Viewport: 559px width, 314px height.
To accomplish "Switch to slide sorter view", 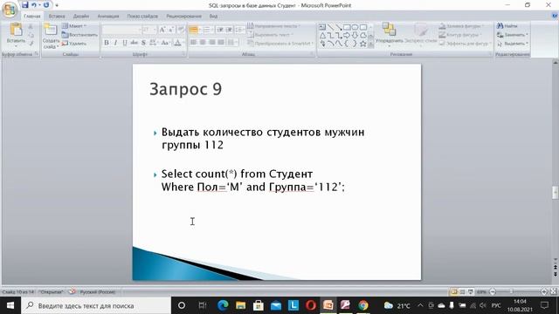I will point(462,292).
